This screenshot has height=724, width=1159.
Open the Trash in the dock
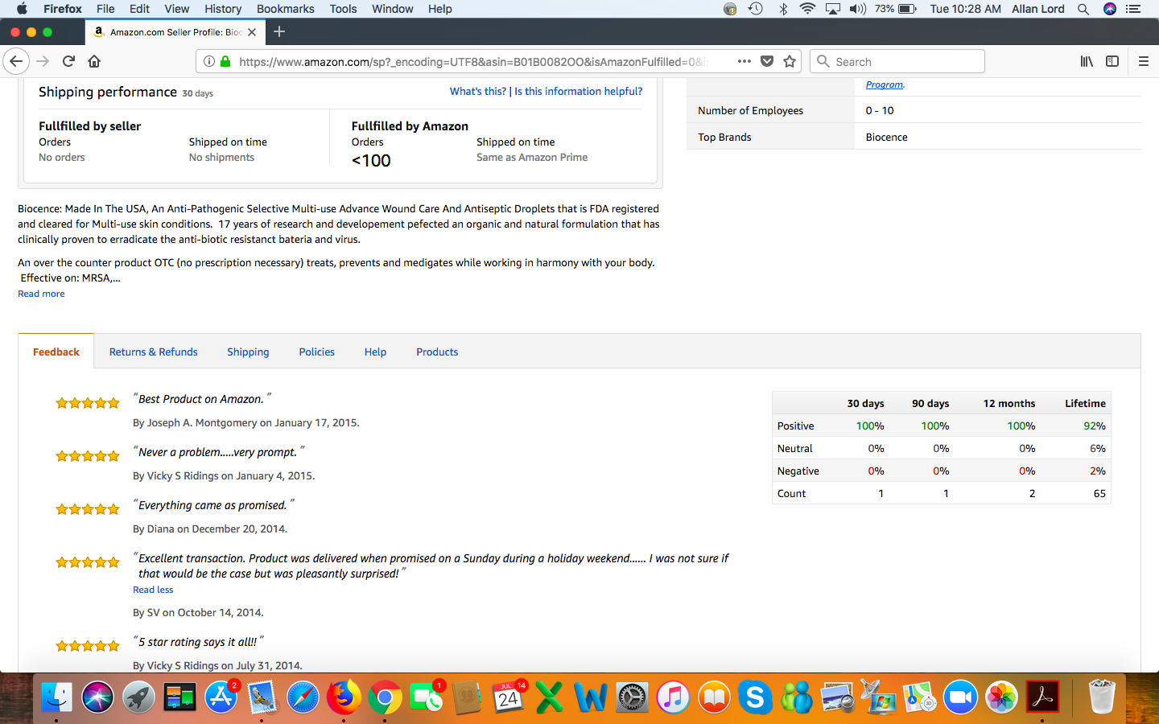click(x=1101, y=697)
